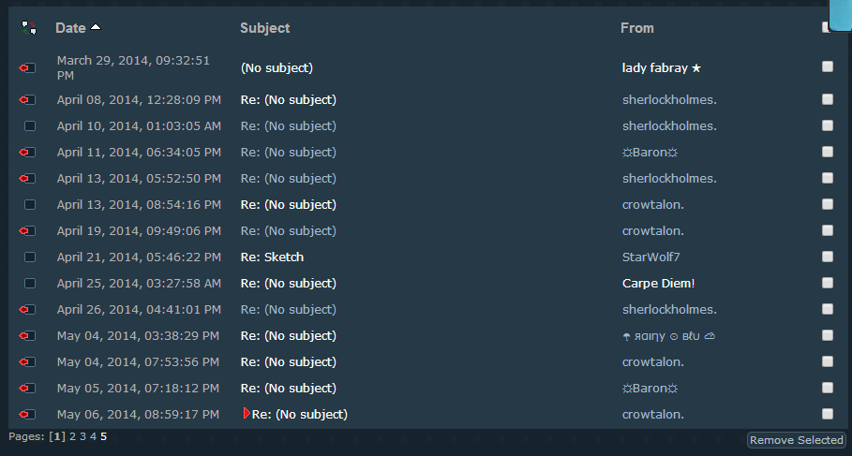
Task: Click the sort arrow beside Date
Action: pos(96,28)
